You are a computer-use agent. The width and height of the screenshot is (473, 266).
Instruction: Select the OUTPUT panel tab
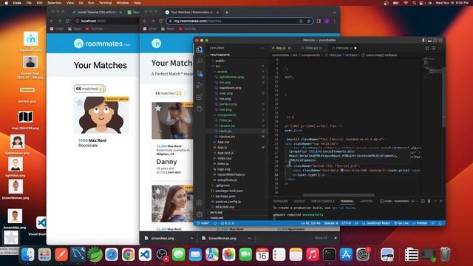(299, 201)
